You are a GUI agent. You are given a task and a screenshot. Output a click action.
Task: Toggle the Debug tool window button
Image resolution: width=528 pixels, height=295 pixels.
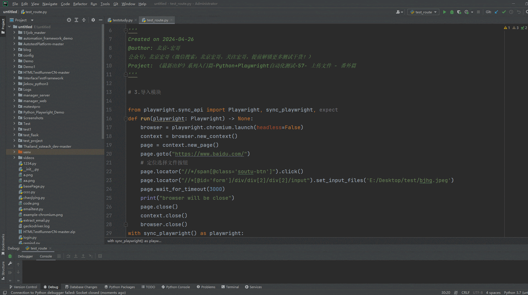(51, 287)
